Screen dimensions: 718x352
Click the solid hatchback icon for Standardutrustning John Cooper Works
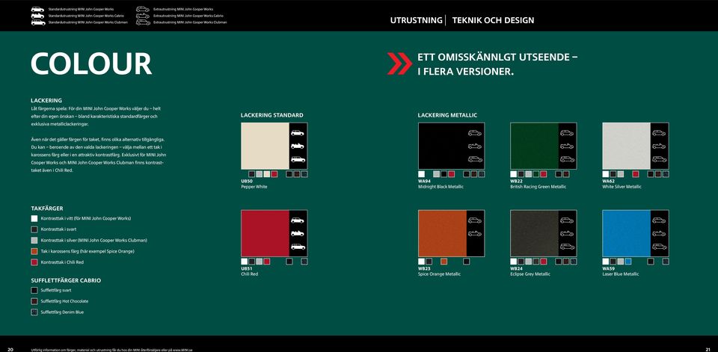tap(38, 9)
